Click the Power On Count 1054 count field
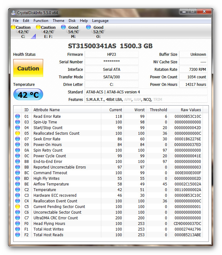The image size is (222, 255). click(x=193, y=77)
